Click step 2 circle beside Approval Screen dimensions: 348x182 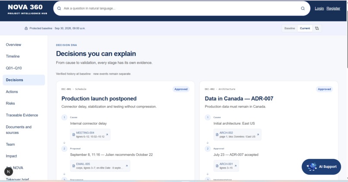point(208,148)
